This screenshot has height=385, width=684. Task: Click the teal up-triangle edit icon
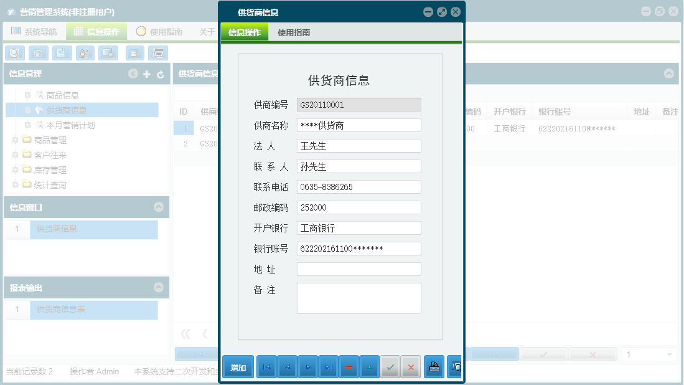(370, 368)
